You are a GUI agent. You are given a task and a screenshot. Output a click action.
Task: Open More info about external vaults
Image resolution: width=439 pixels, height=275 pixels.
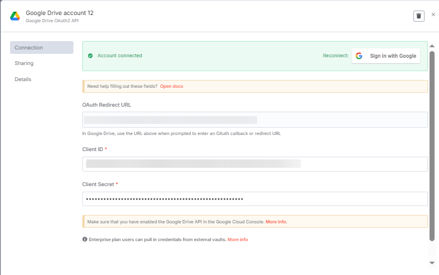pyautogui.click(x=238, y=239)
